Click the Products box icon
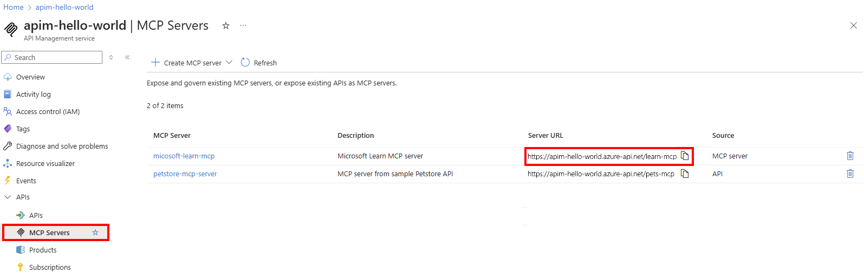This screenshot has height=273, width=864. [x=21, y=250]
